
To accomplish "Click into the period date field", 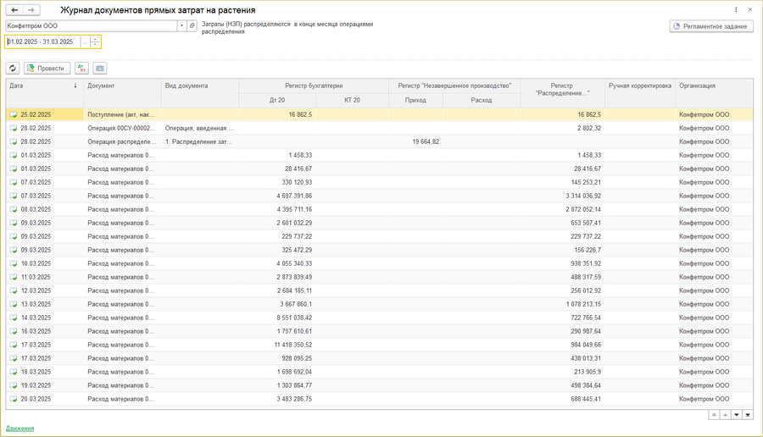I will point(42,41).
